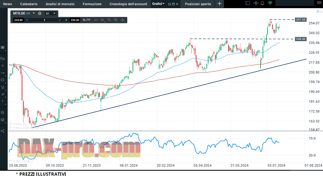Open the EMA 200 indicator settings icon
This screenshot has height=177, width=323.
pos(10,128)
